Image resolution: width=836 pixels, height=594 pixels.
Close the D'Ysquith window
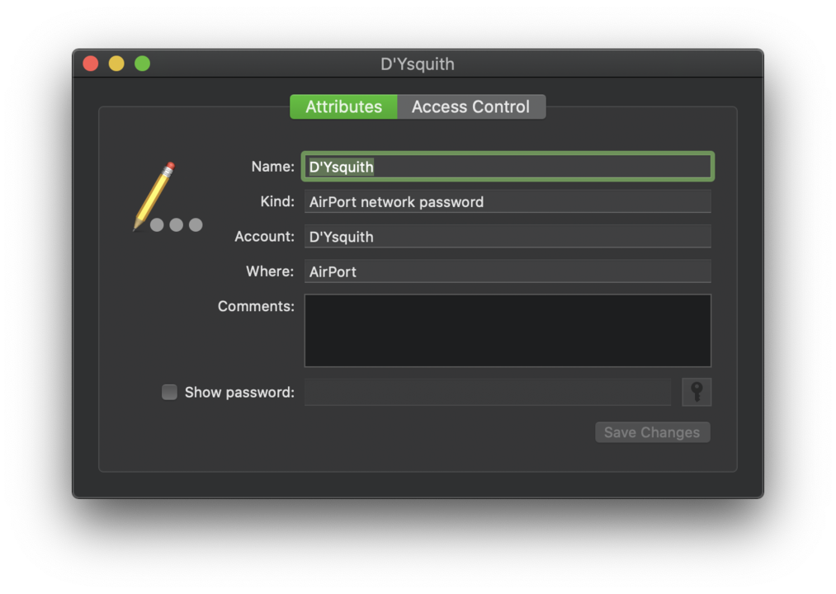point(91,64)
